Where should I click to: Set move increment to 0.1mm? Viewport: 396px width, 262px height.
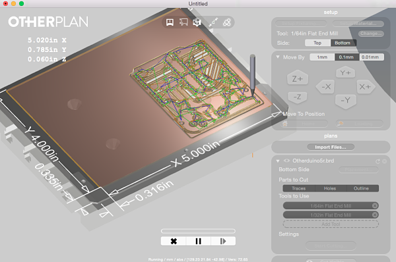[x=346, y=57]
